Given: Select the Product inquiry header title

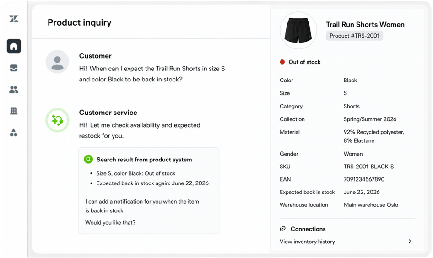Looking at the screenshot, I should (80, 22).
